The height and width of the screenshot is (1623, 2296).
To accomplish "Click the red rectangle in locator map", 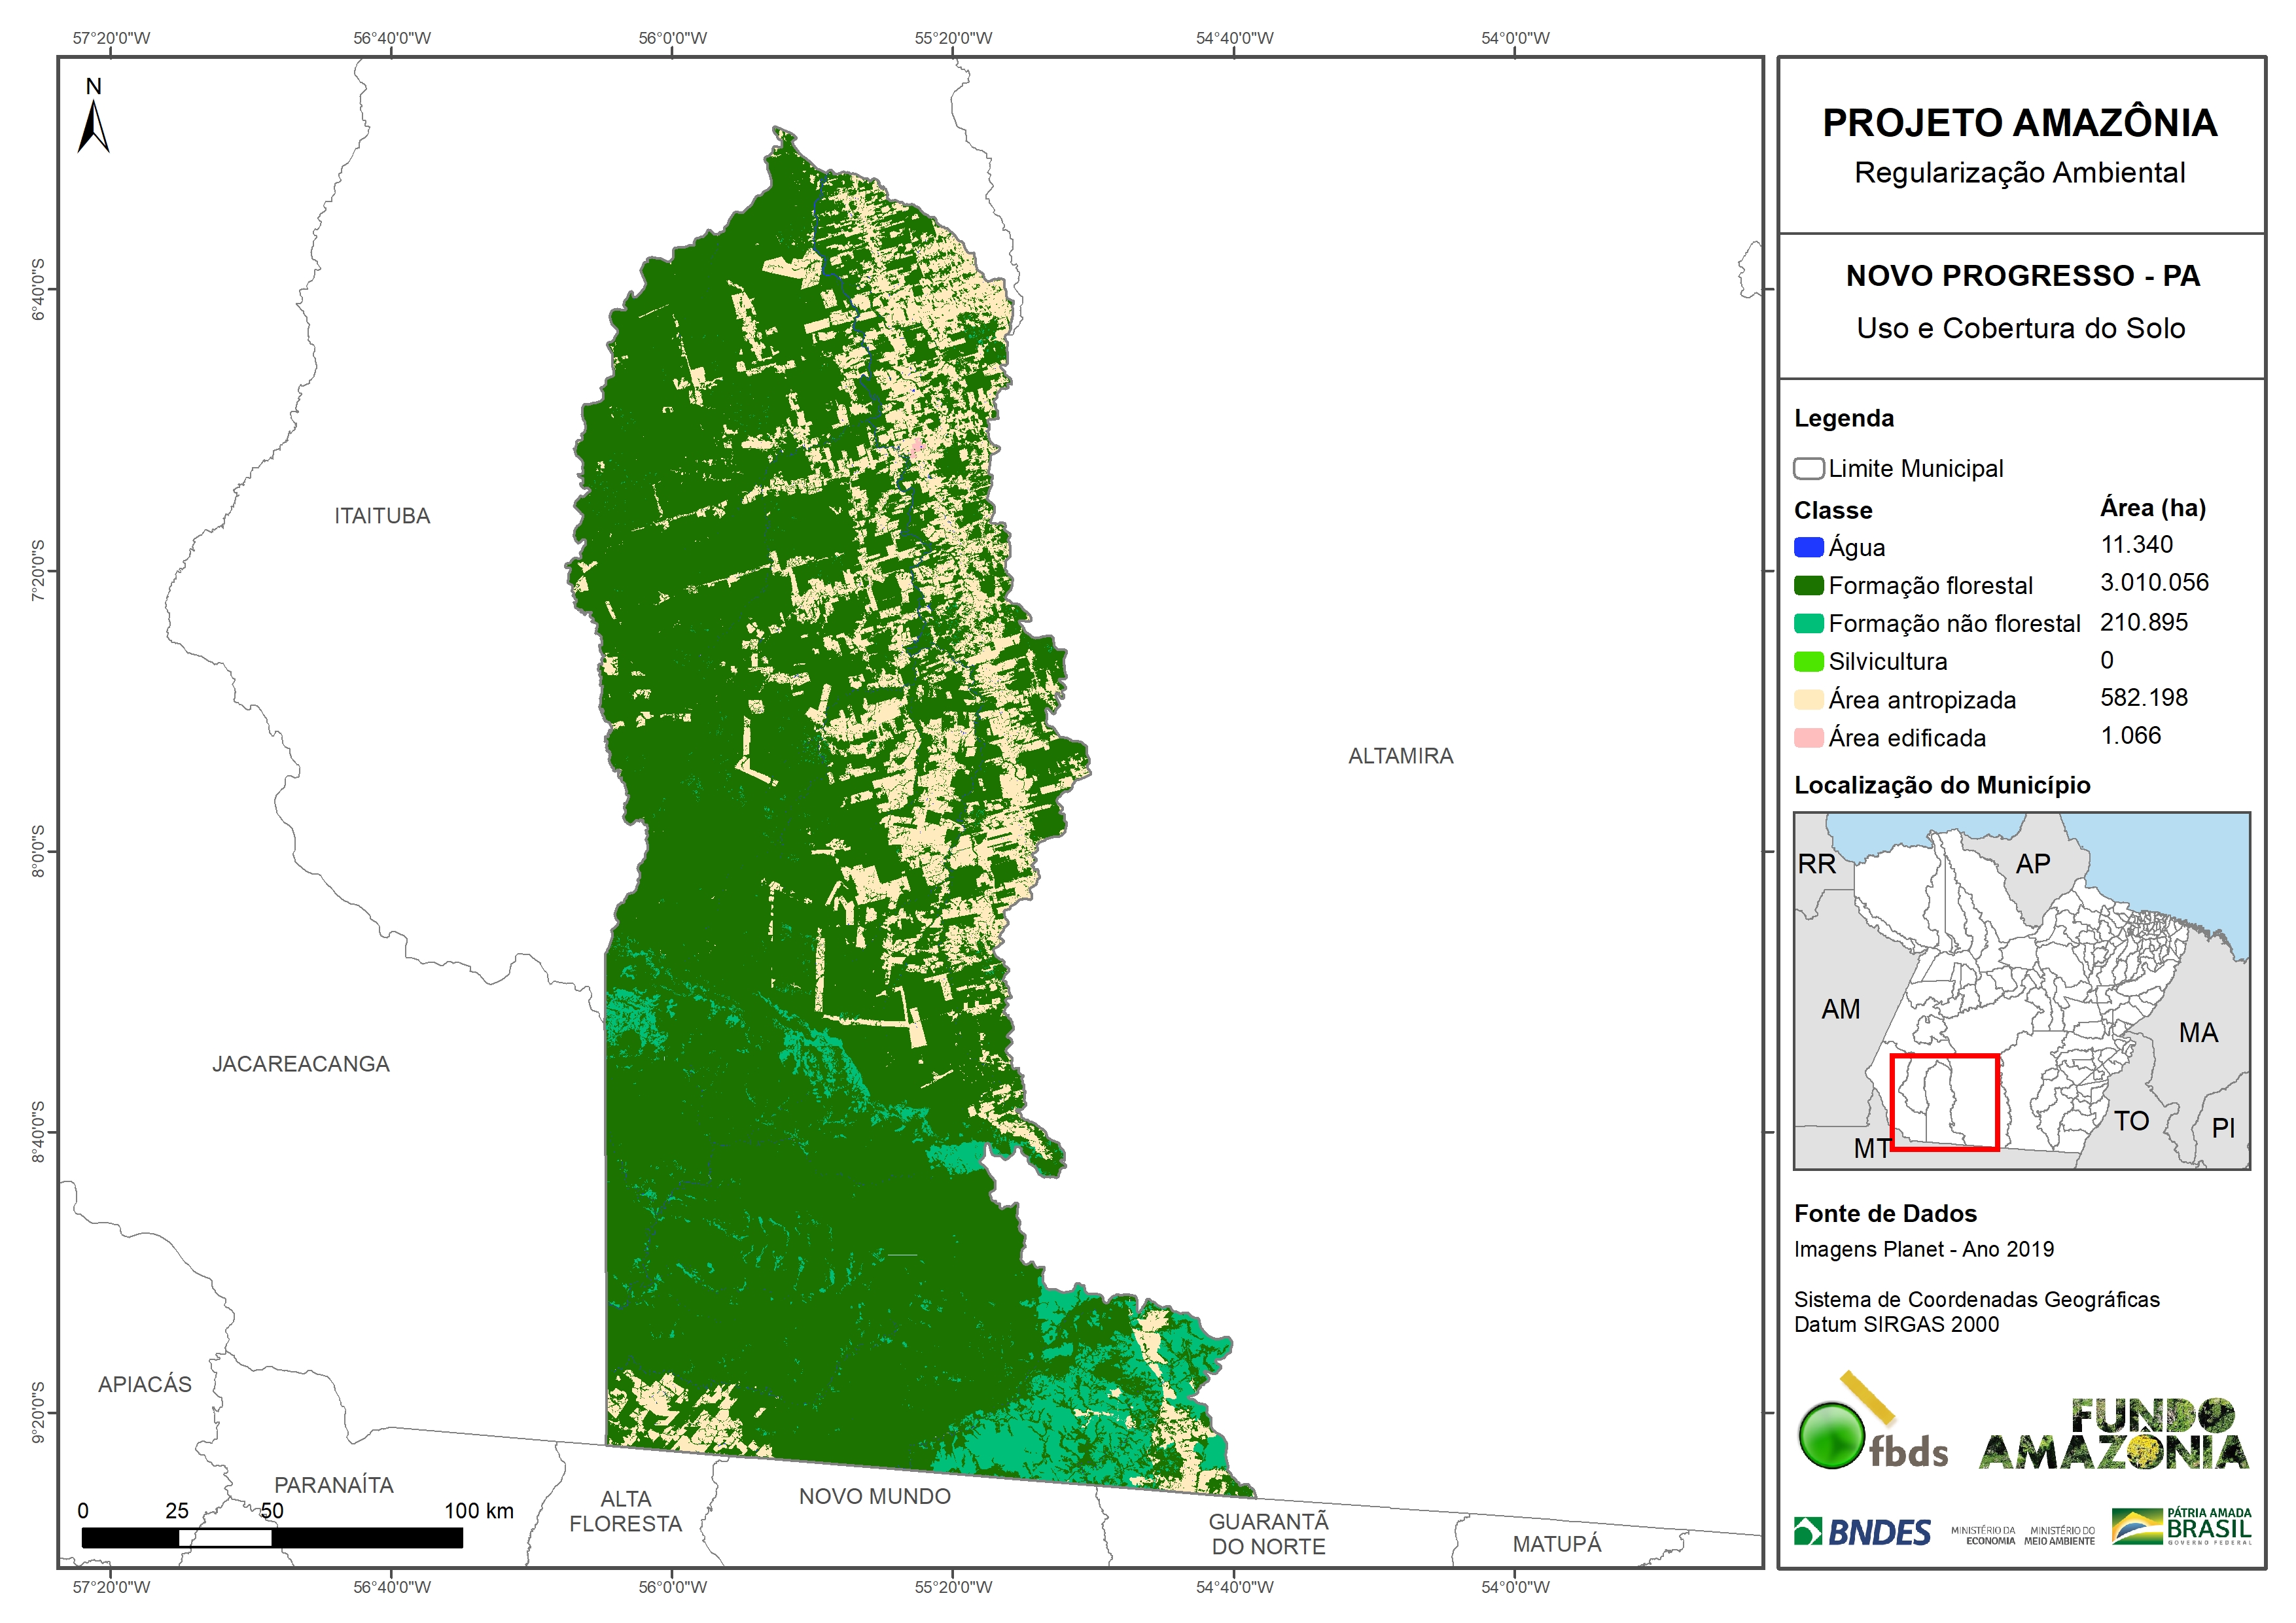I will pos(1944,1102).
